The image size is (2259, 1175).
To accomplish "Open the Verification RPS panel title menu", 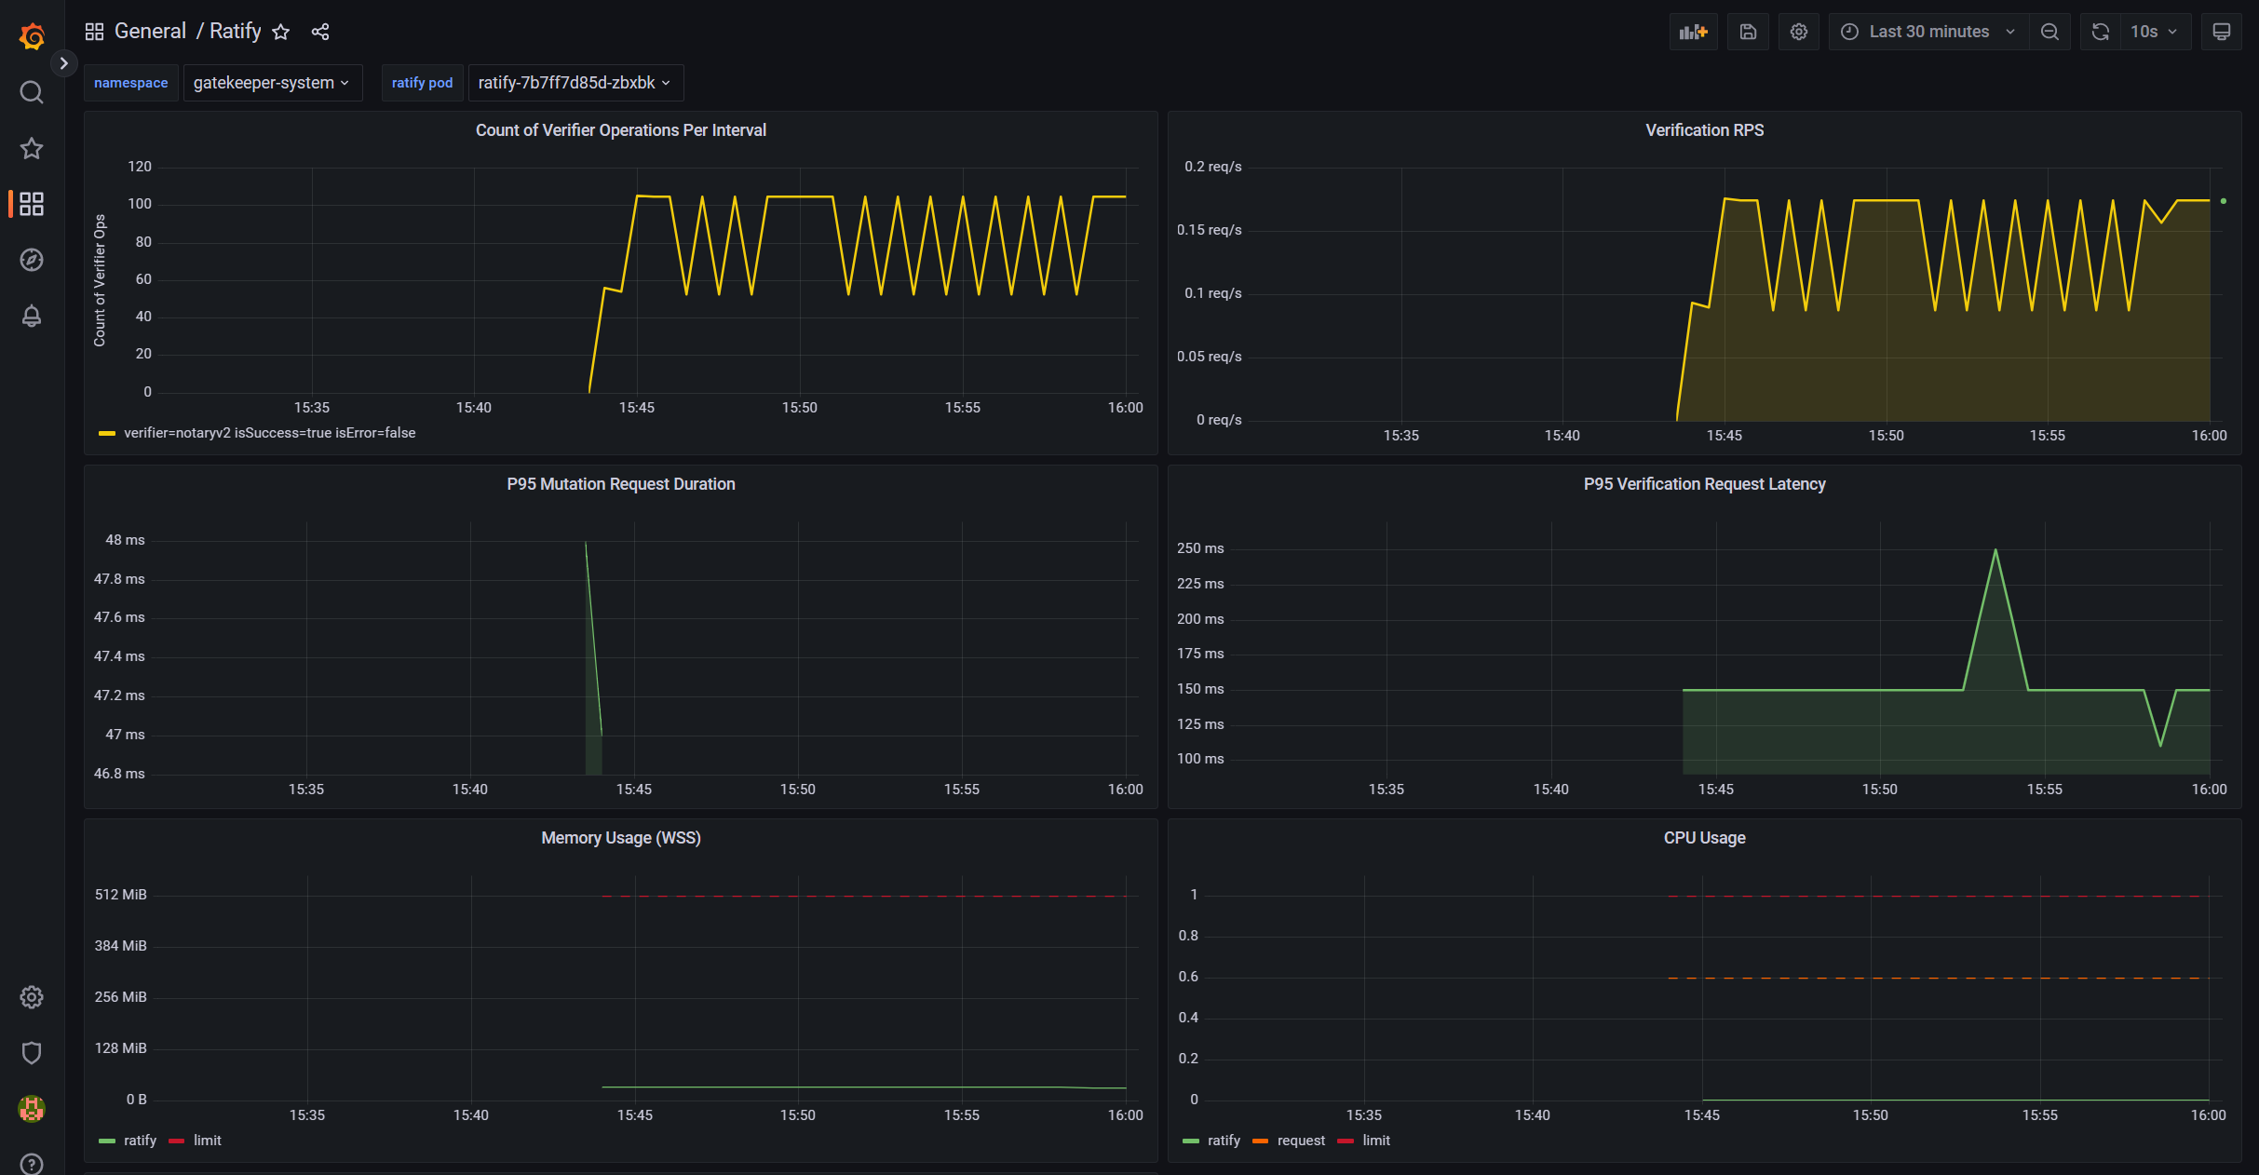I will click(1704, 130).
